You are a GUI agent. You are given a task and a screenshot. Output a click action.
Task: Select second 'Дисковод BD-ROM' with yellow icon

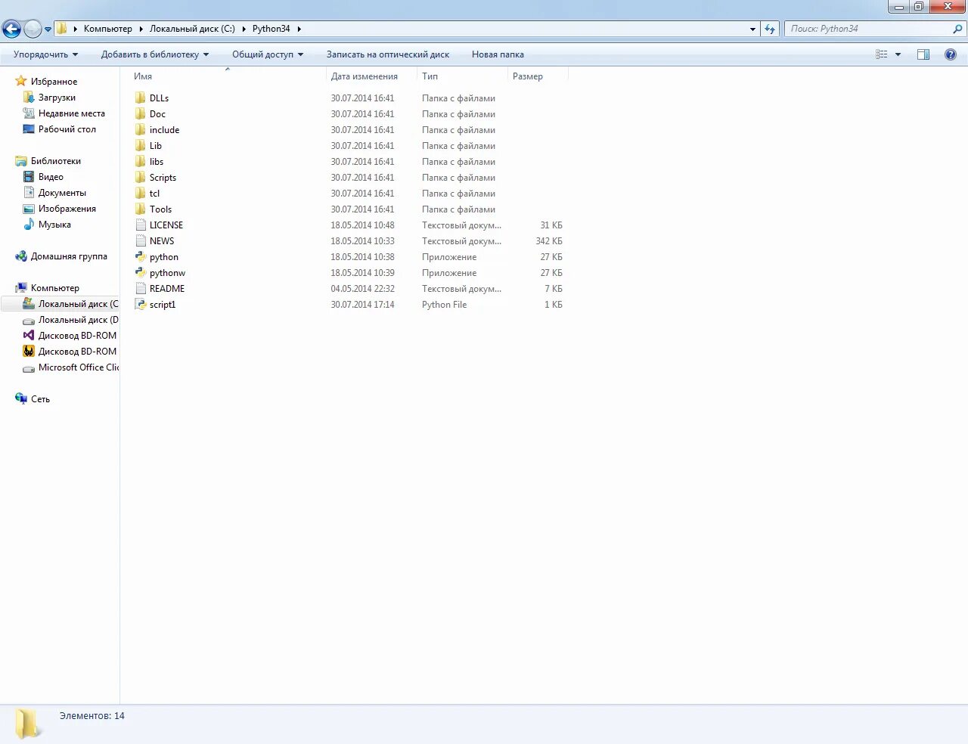pyautogui.click(x=77, y=352)
